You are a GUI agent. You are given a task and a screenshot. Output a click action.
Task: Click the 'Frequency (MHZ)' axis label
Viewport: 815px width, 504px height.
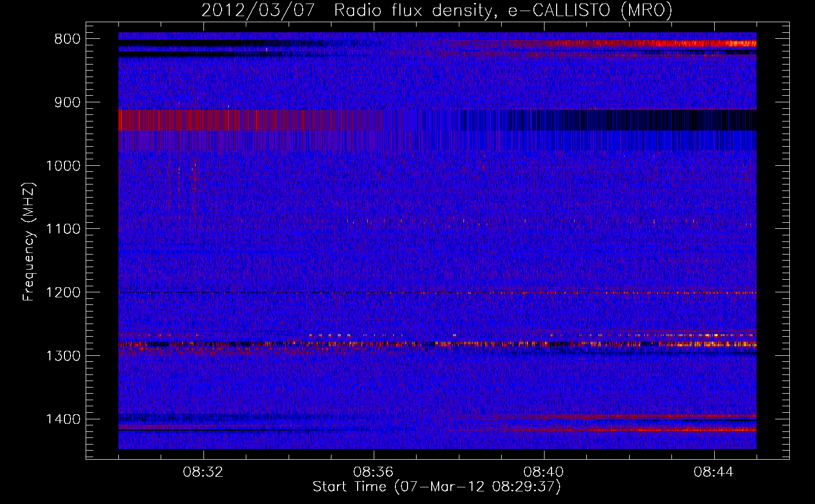click(x=29, y=242)
